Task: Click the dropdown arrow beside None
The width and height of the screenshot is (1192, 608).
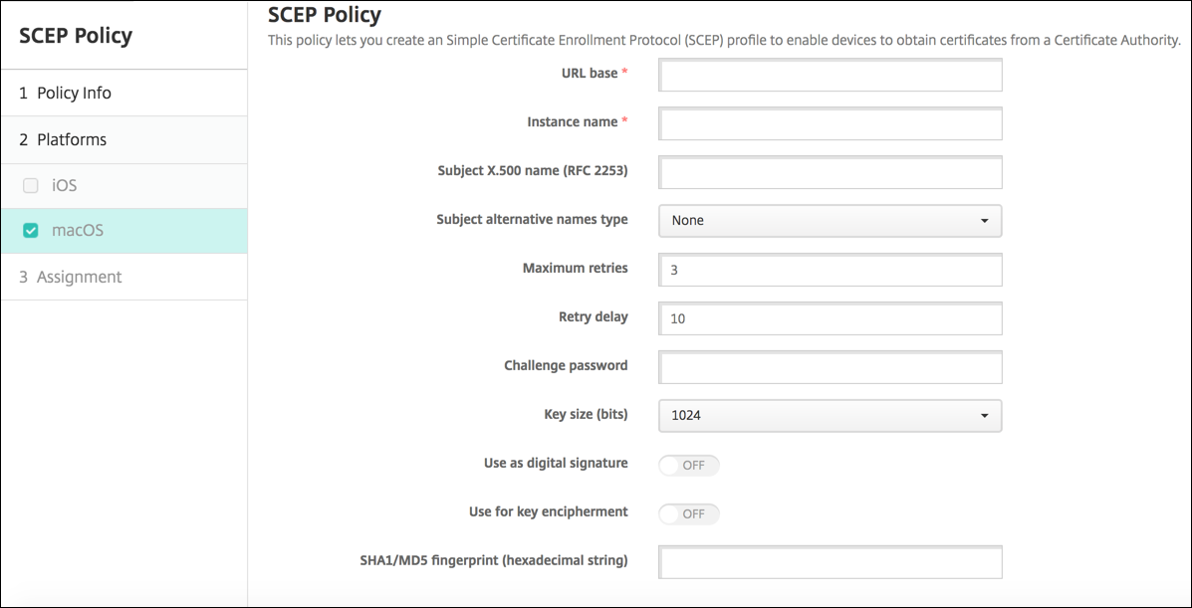Action: [984, 221]
